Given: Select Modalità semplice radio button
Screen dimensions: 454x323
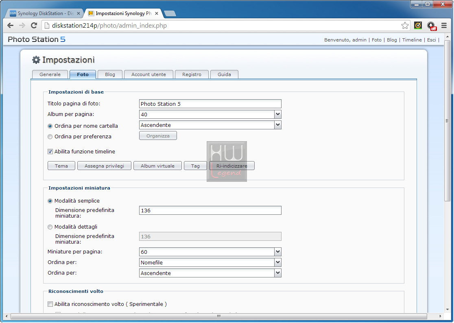Looking at the screenshot, I should pyautogui.click(x=50, y=201).
